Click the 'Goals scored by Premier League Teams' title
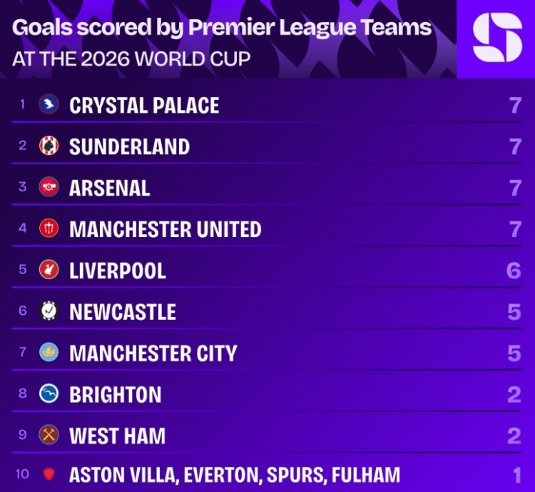Viewport: 535px width, 492px height. [222, 27]
